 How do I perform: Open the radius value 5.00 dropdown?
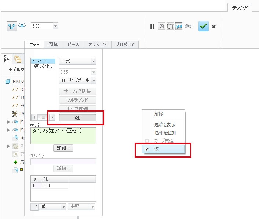click(55, 26)
